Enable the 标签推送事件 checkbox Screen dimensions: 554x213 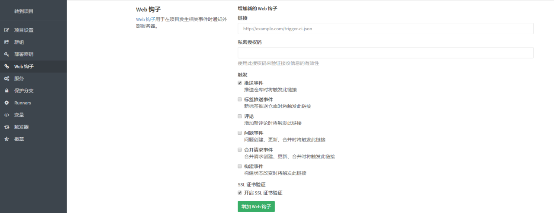point(240,100)
